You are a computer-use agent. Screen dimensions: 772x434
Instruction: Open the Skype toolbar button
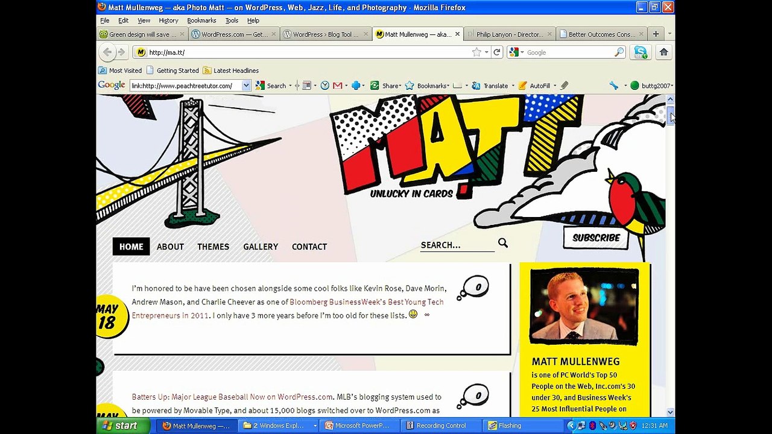[x=641, y=52]
